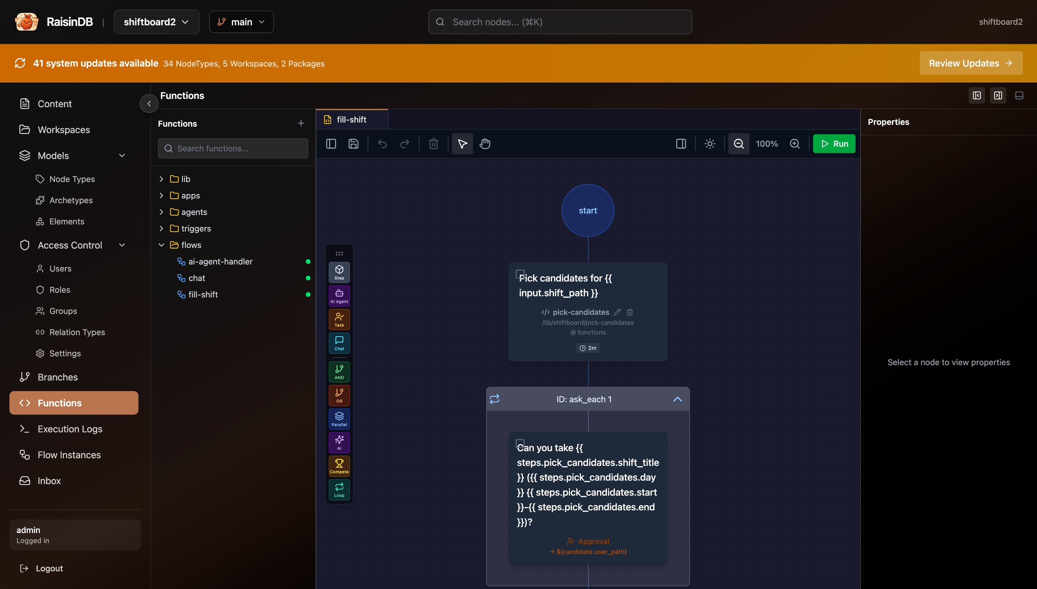Open Branches in the sidebar
Screen dimensions: 1037x589
pyautogui.click(x=74, y=377)
